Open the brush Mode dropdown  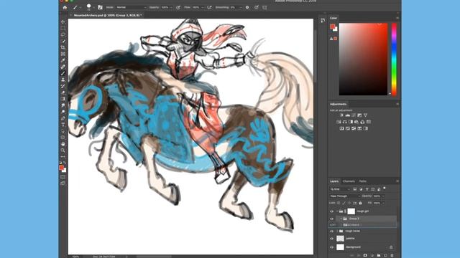[x=131, y=7]
